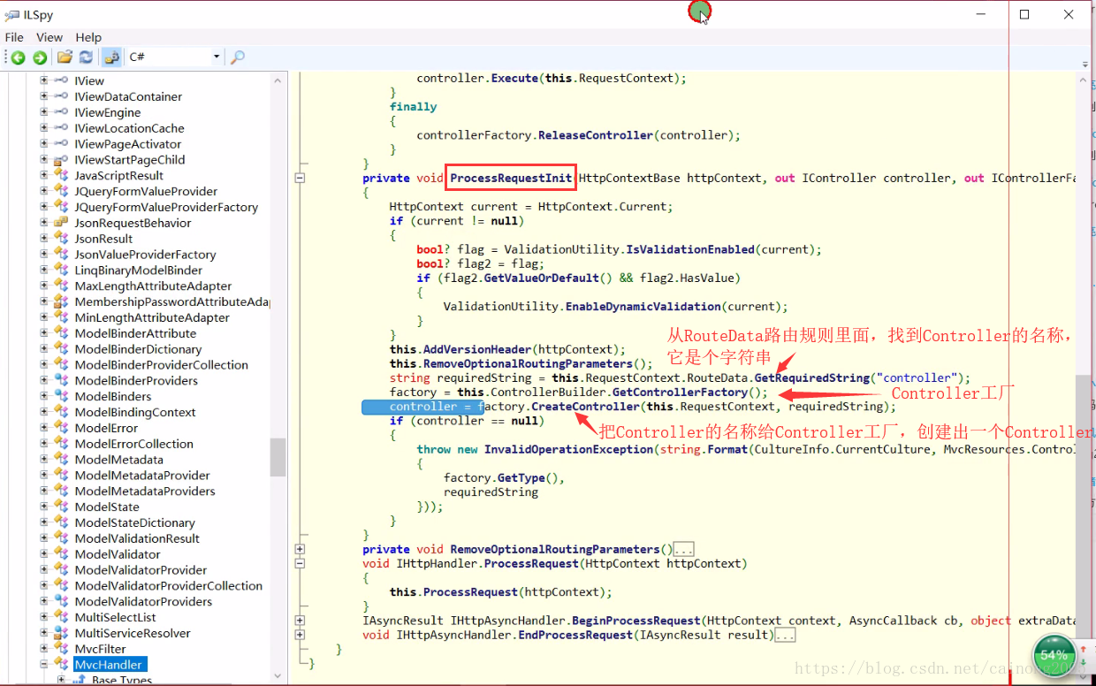Reload assemblies using the refresh icon

click(x=86, y=57)
